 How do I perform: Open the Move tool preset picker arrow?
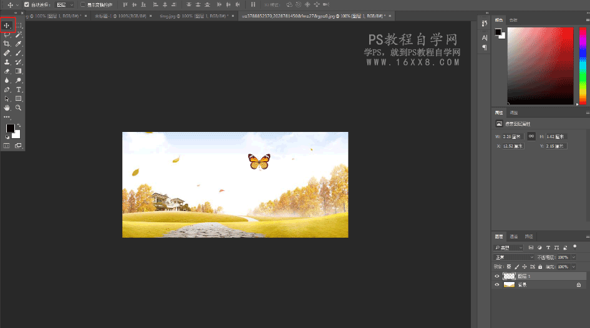[17, 5]
